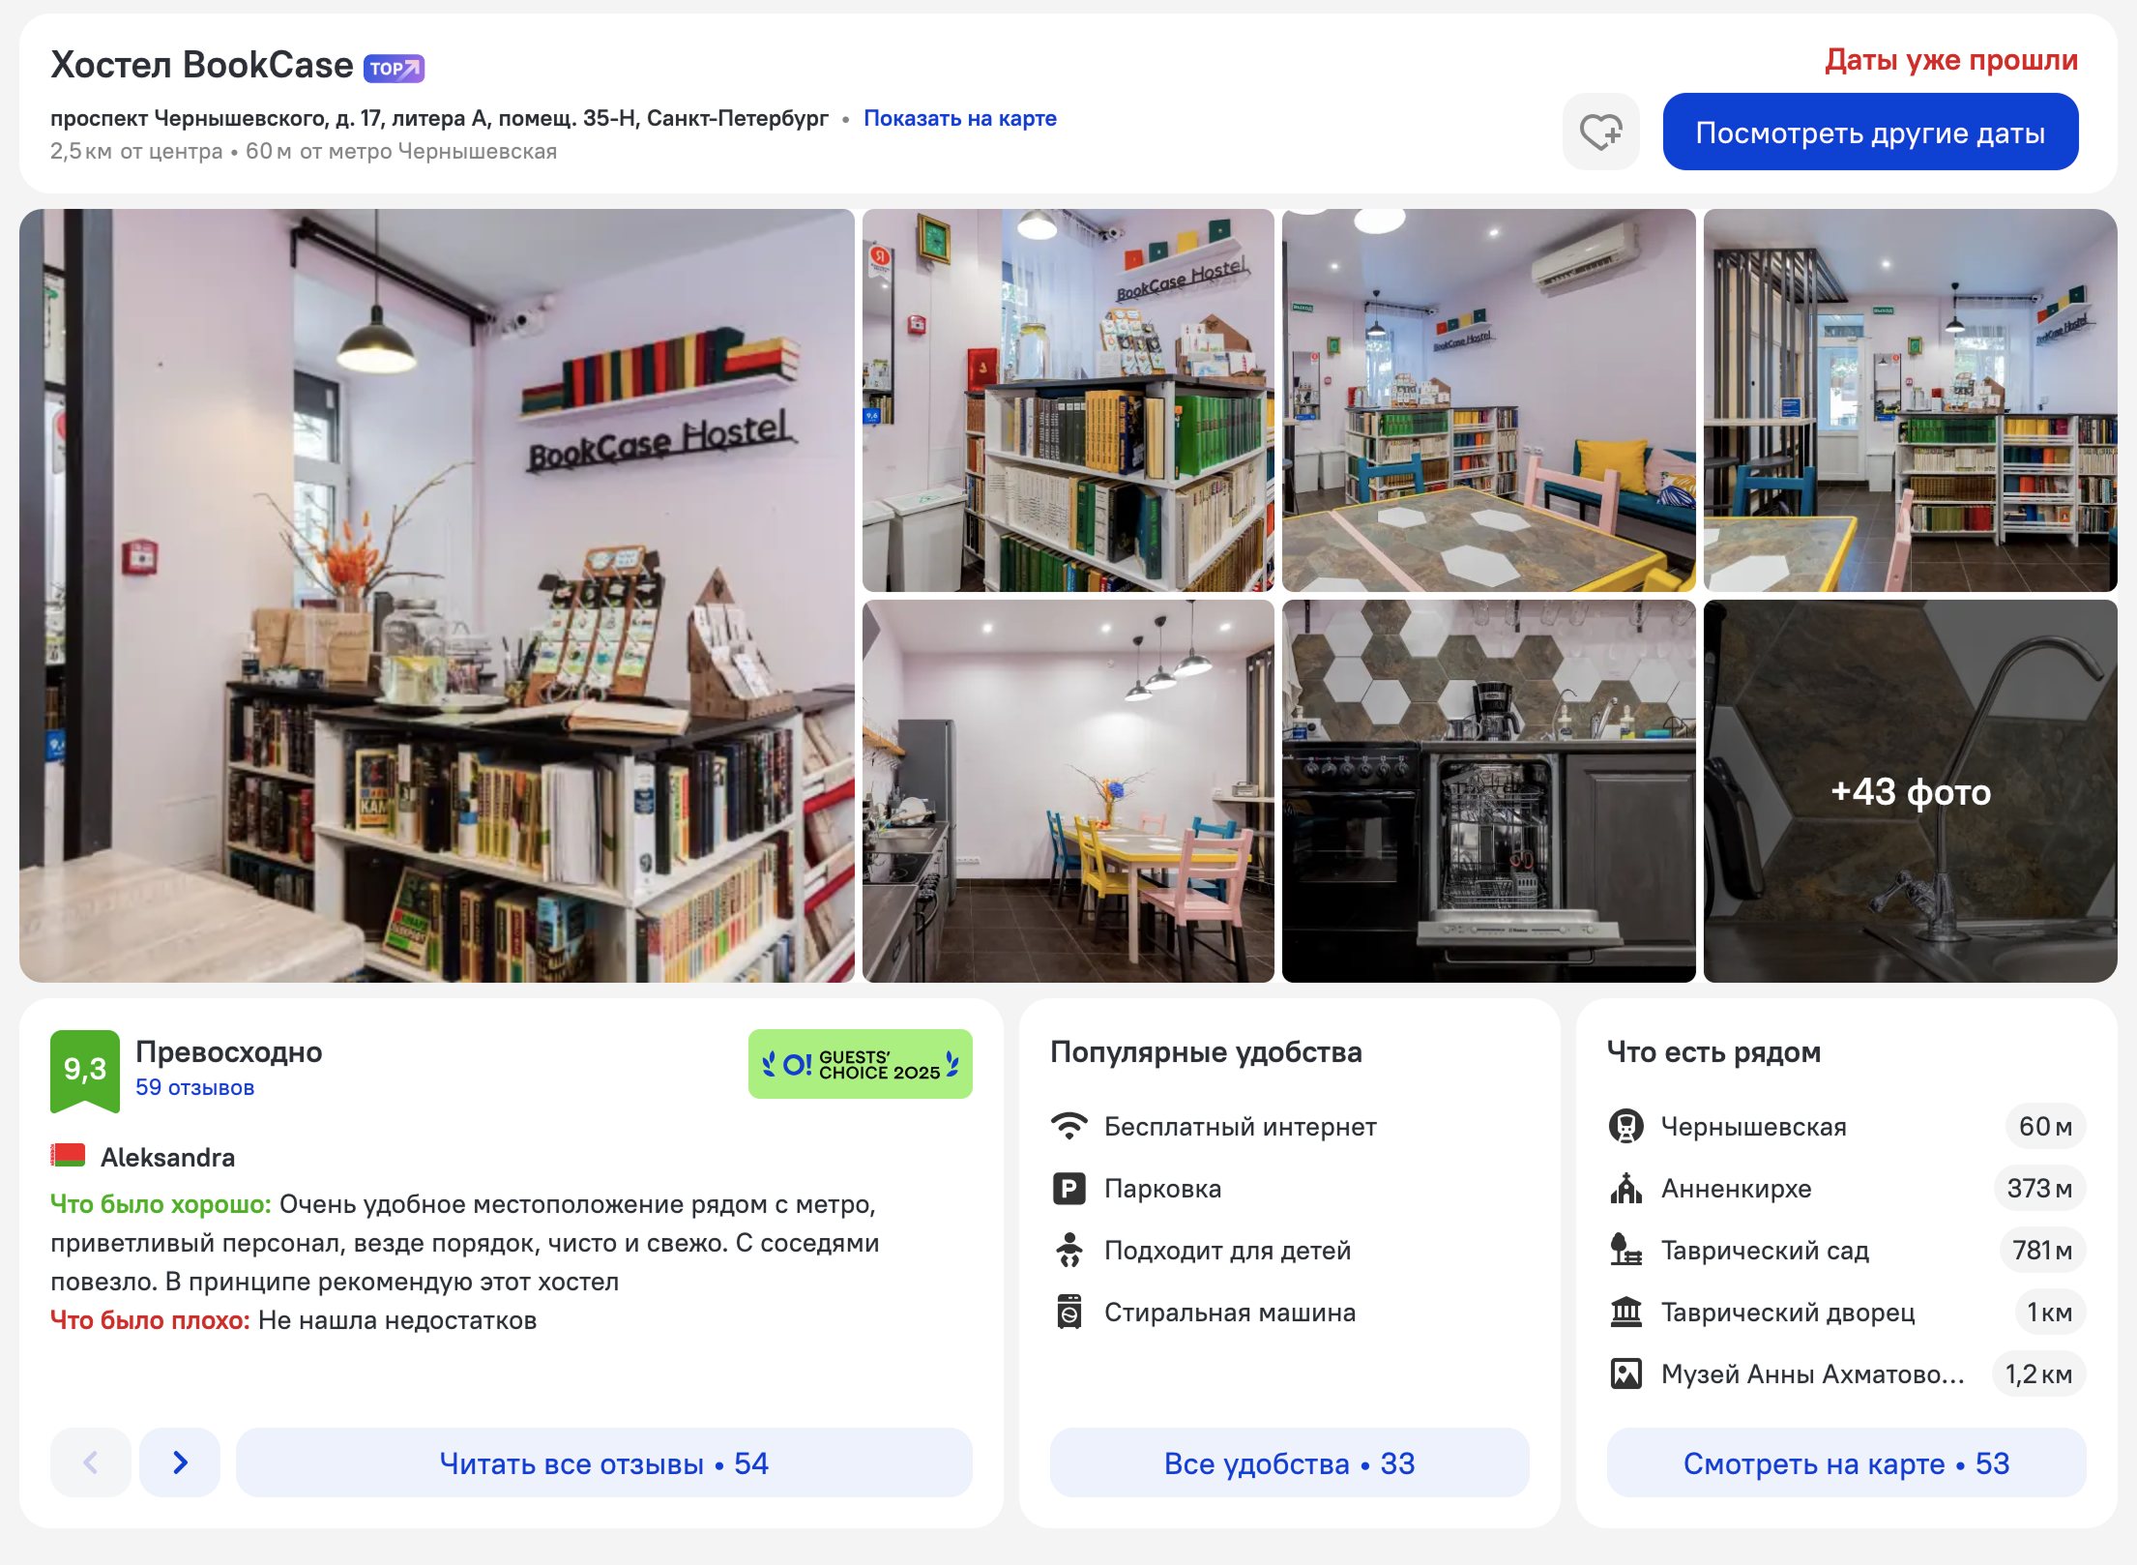Open "Читать все отзывы • 54"

tap(603, 1462)
